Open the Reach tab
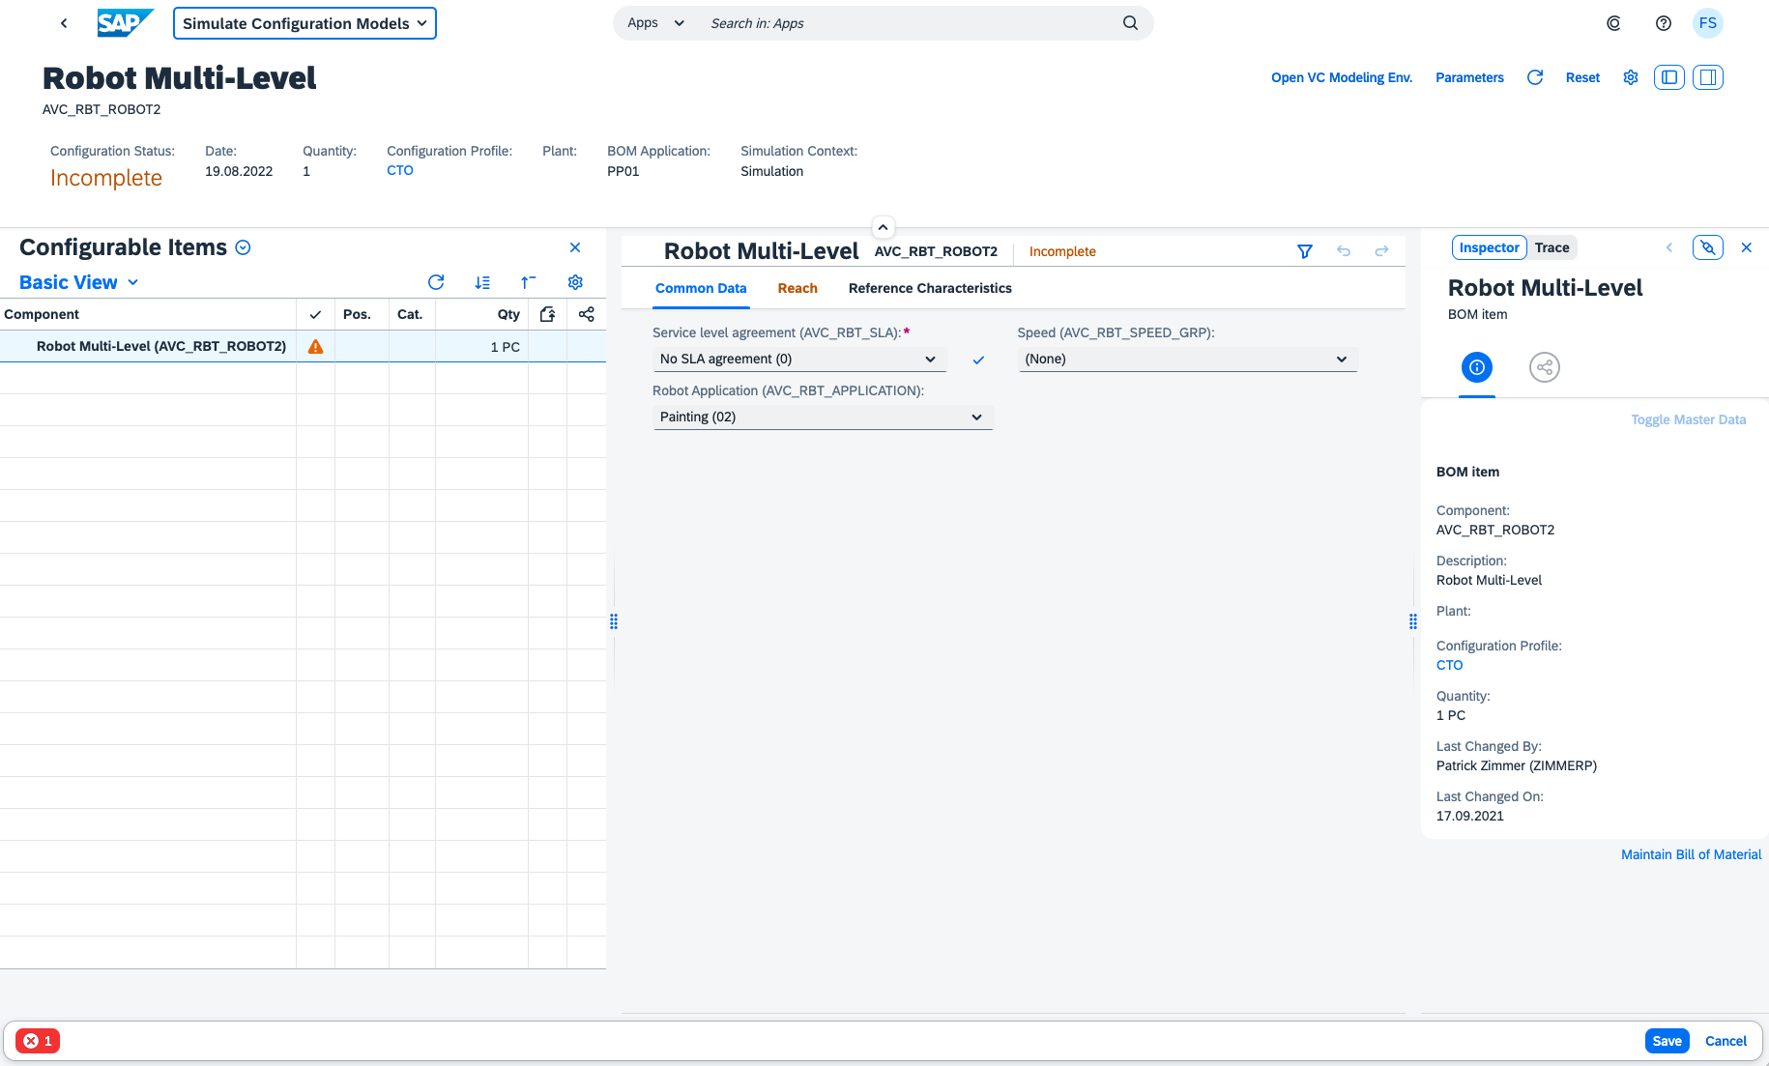This screenshot has width=1769, height=1066. [797, 288]
